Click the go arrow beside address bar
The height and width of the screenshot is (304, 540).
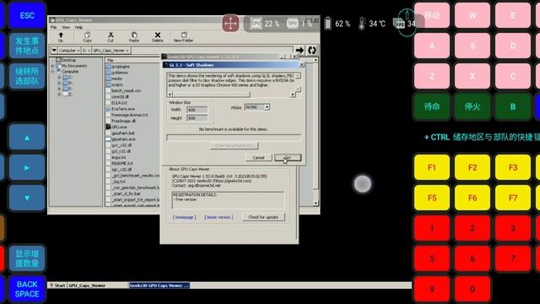pyautogui.click(x=300, y=51)
